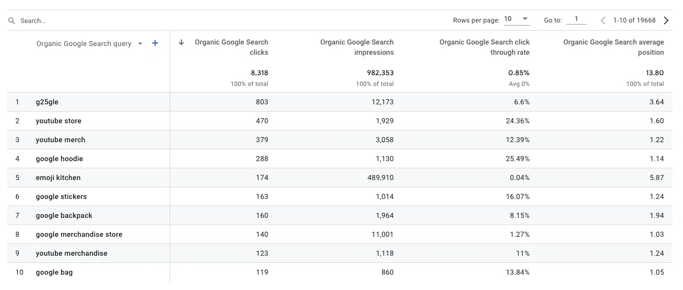Click the Go to page number field

click(x=576, y=19)
